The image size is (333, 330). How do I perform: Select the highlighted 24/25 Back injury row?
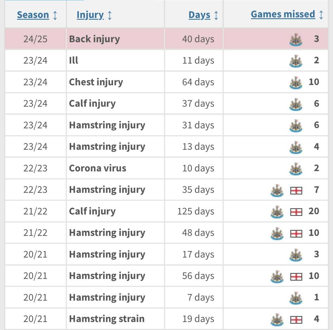pyautogui.click(x=166, y=39)
